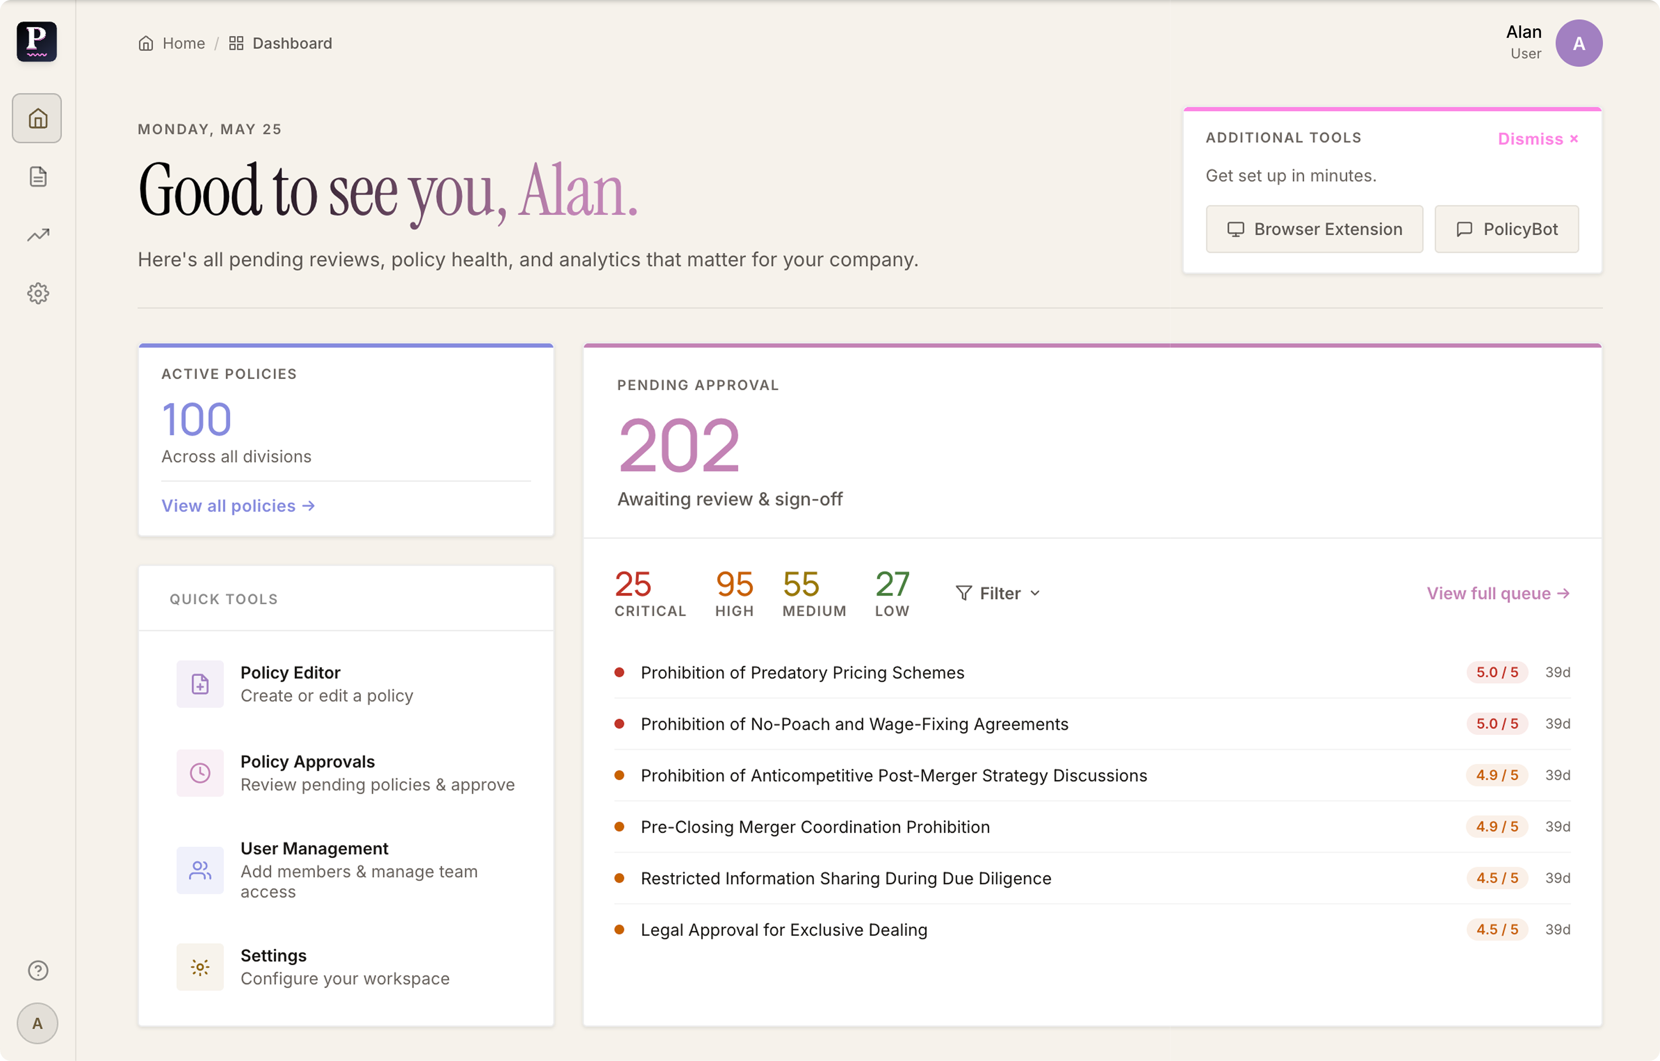
Task: Click the Alan user name in header
Action: [1523, 32]
